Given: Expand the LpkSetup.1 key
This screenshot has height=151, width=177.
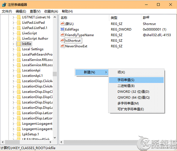Looking at the screenshot, I should [x=14, y=135].
